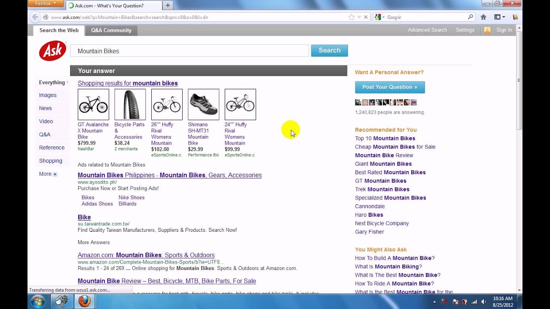This screenshot has height=309, width=550.
Task: Click Sign In link
Action: click(504, 30)
